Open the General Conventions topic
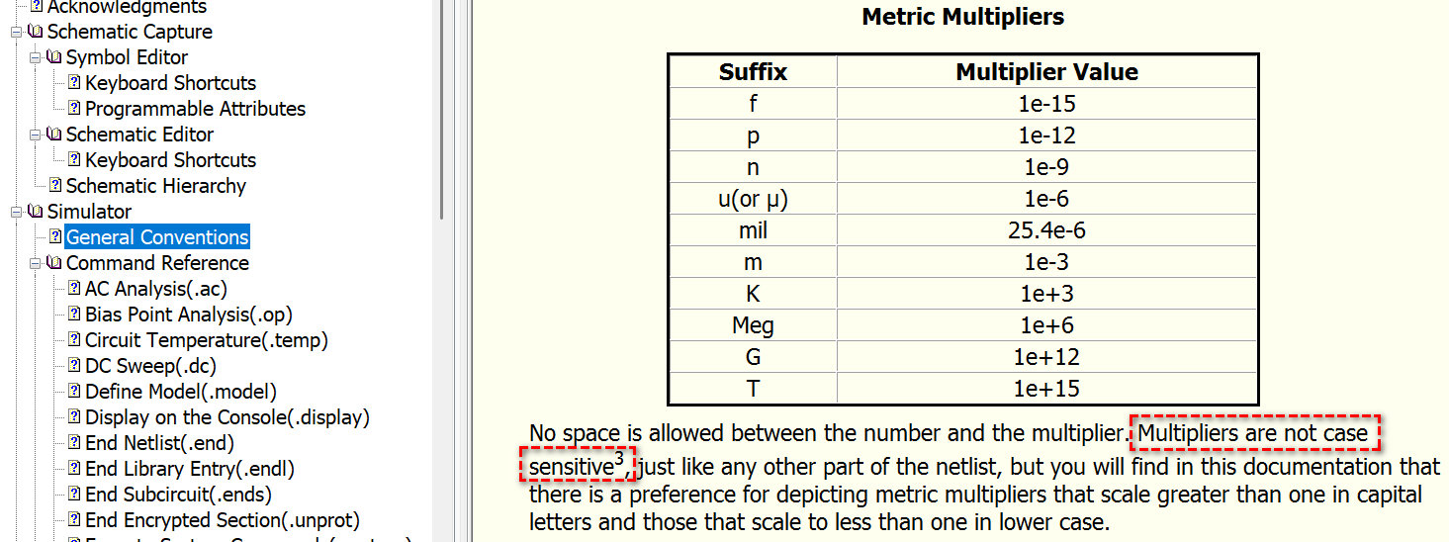 coord(157,237)
